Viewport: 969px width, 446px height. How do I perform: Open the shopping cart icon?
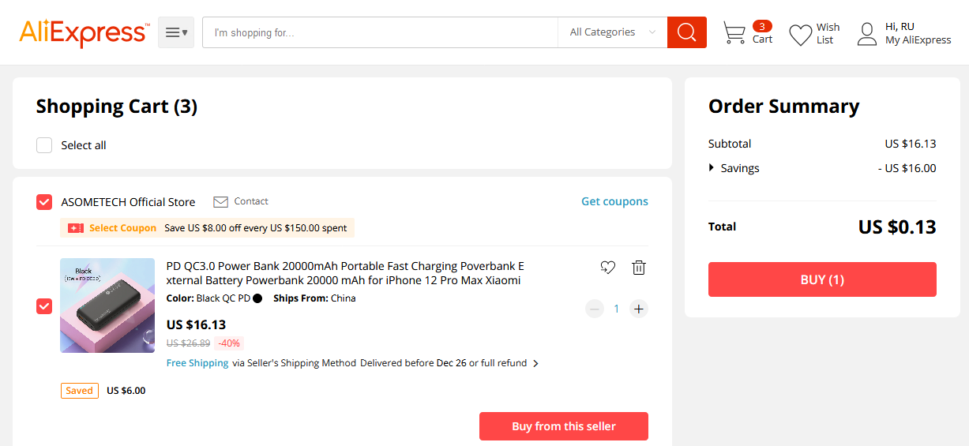734,33
